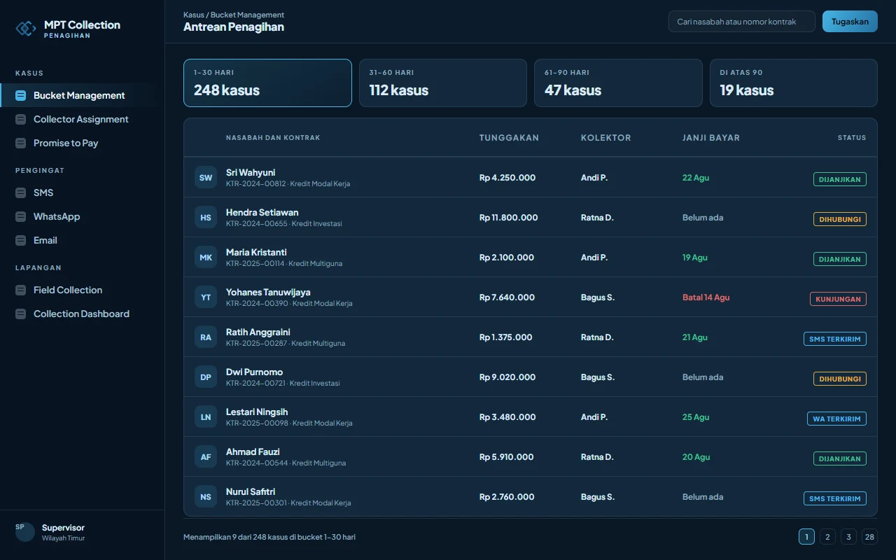The image size is (896, 560).
Task: Select the WA Terkirim badge for Lestari
Action: point(836,419)
